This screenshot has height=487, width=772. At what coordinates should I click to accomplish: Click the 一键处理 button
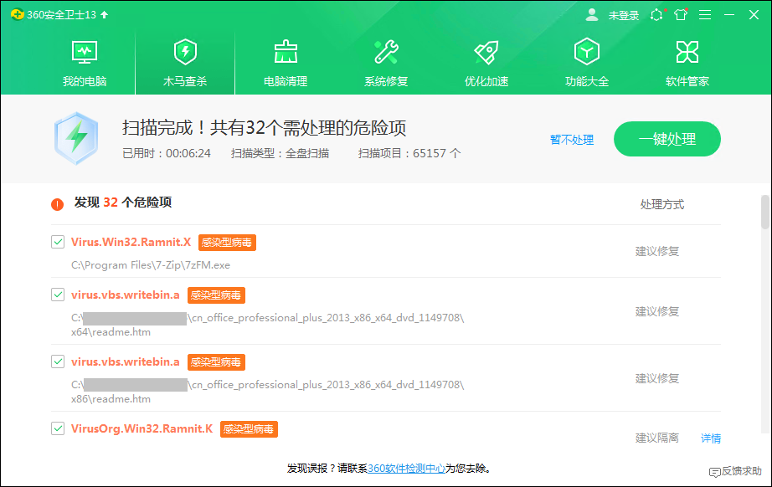pos(666,140)
